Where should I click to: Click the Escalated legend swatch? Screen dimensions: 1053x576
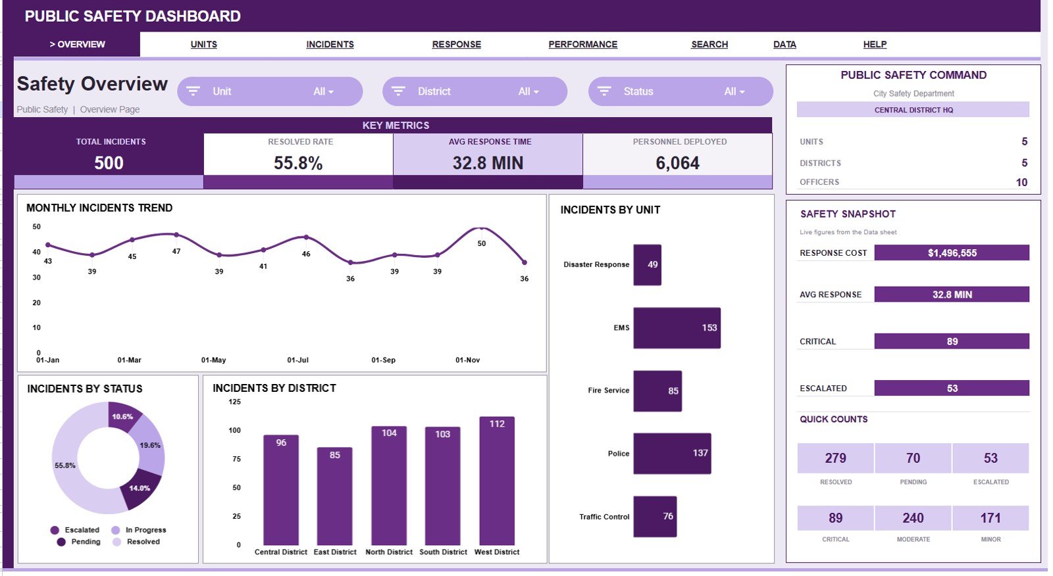click(x=55, y=530)
